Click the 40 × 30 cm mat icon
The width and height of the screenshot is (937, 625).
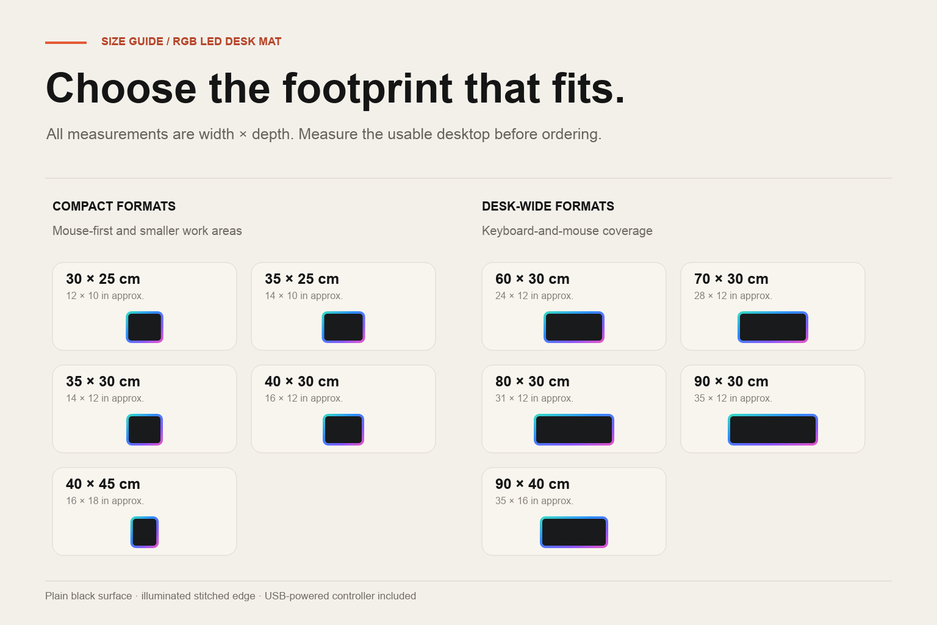(343, 430)
